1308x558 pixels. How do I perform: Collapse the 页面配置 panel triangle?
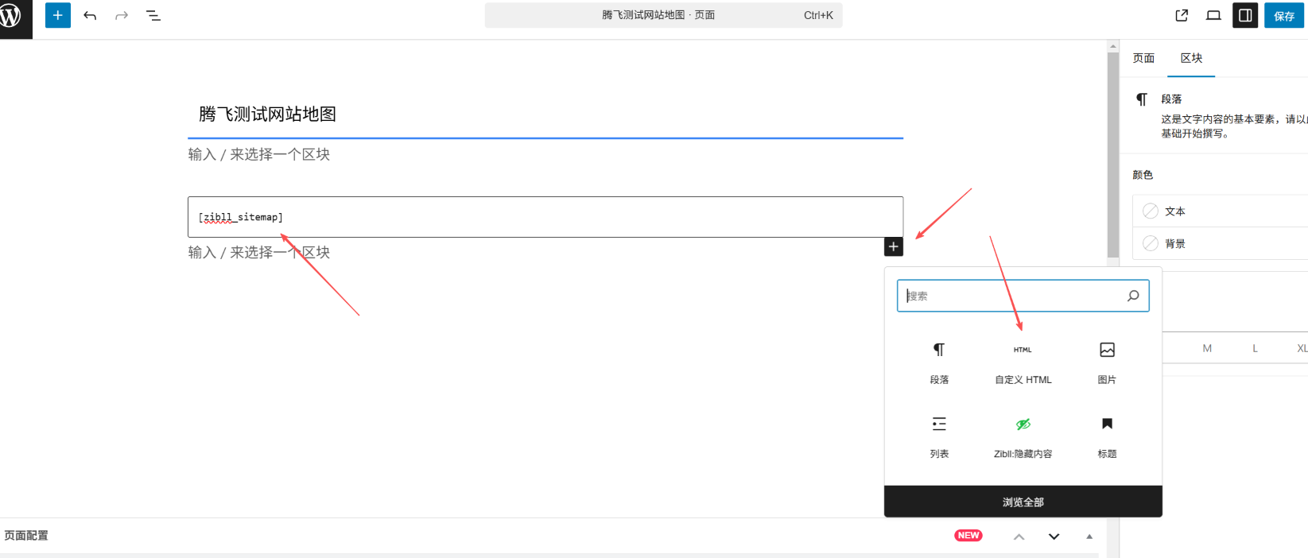1089,537
